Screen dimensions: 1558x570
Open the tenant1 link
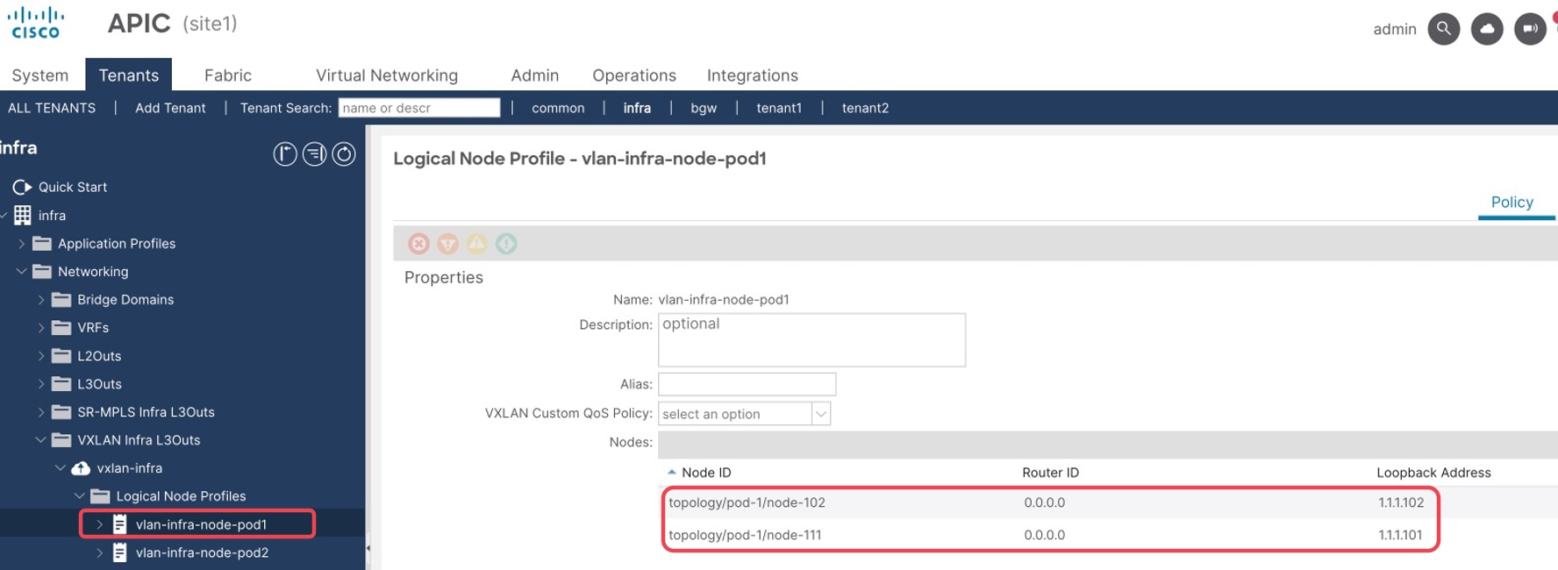pyautogui.click(x=779, y=108)
